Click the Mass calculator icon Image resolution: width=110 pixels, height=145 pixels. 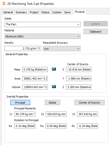pyautogui.click(x=54, y=69)
